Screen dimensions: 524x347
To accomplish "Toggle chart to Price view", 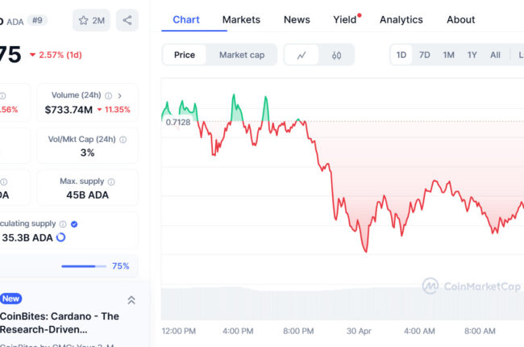I will tap(185, 55).
